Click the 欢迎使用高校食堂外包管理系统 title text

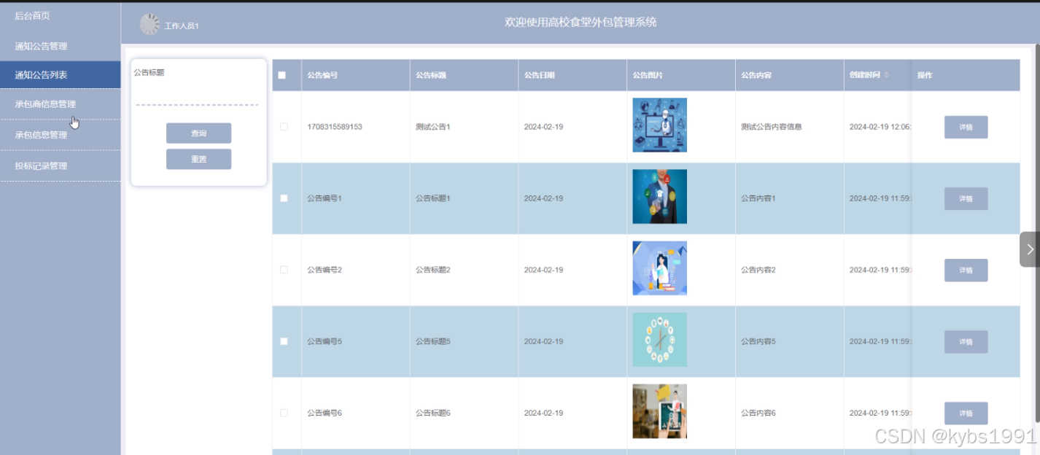pyautogui.click(x=581, y=23)
